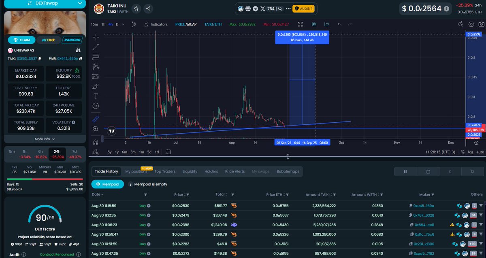The image size is (486, 258).
Task: Undo the last chart action
Action: coord(339,24)
